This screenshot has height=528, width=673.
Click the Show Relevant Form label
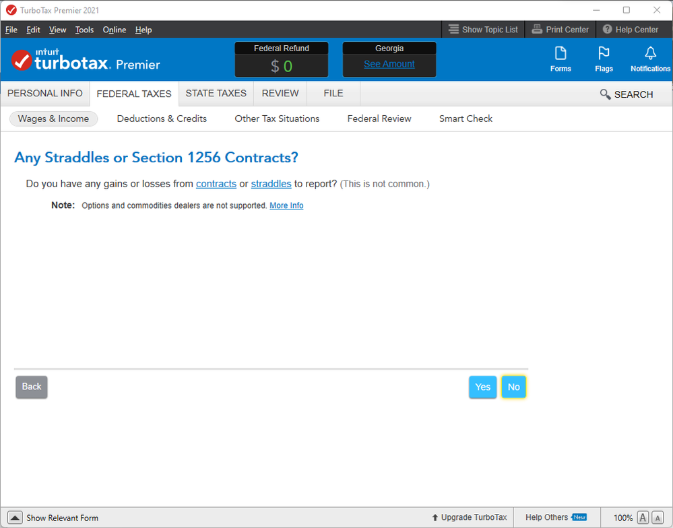point(62,518)
